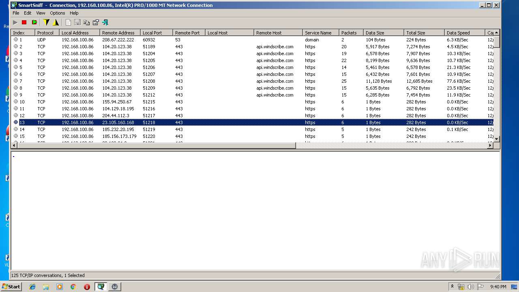Click the volume speaker tray icon
Screen dimensions: 519x292
click(470, 287)
